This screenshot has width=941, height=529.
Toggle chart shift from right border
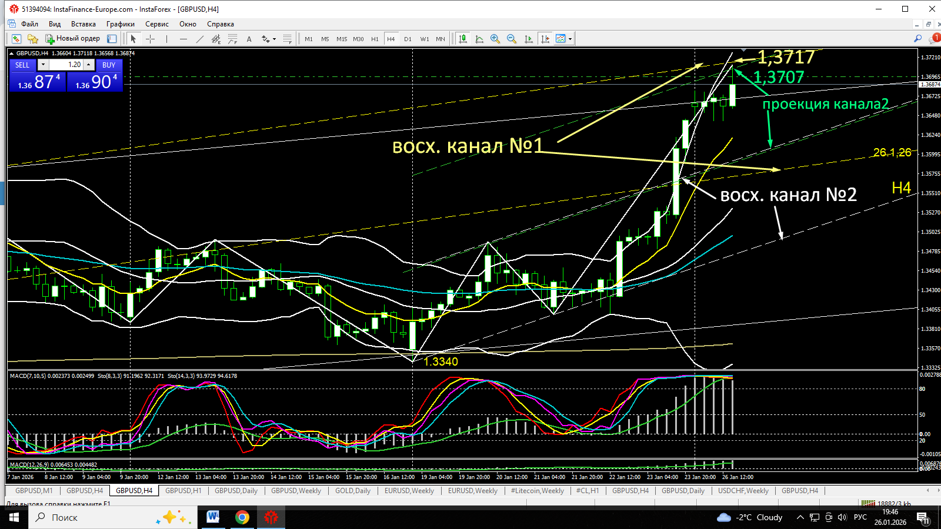(545, 39)
